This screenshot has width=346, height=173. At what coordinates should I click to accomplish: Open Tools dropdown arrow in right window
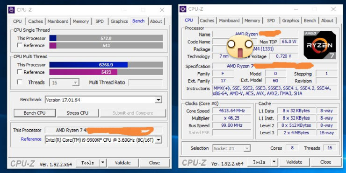point(274,162)
